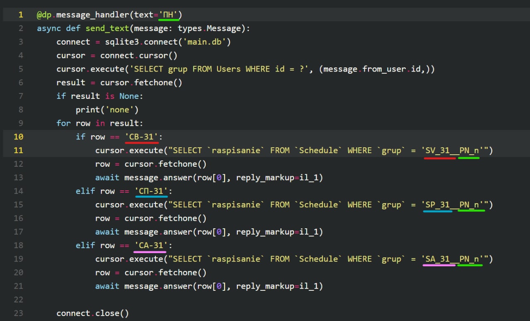The image size is (530, 321).
Task: Click 'elif' keyword on line 14
Action: [x=85, y=191]
